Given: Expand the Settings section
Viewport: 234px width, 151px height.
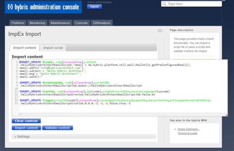Looking at the screenshot, I should click(22, 137).
